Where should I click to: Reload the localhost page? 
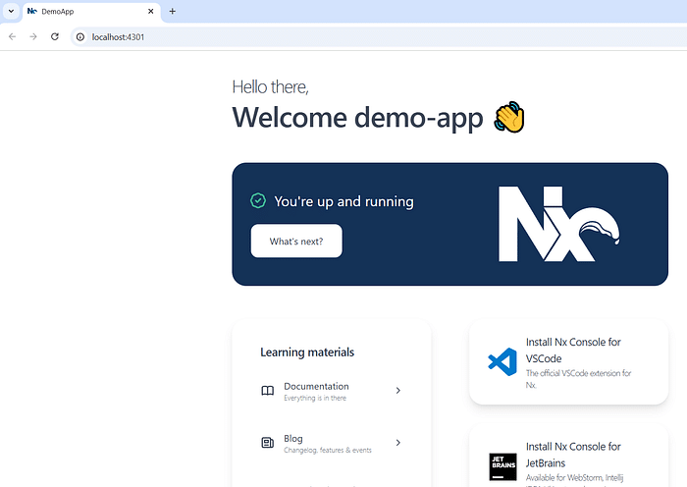tap(55, 37)
